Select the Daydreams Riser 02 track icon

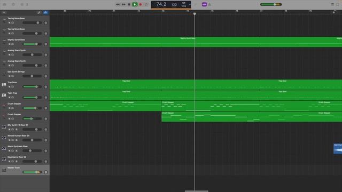[4, 159]
